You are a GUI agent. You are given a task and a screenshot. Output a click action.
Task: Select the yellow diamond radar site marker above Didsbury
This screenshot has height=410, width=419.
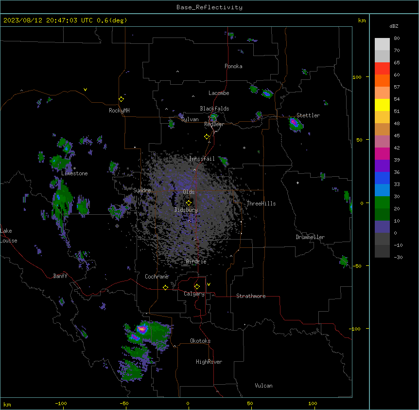(x=189, y=203)
